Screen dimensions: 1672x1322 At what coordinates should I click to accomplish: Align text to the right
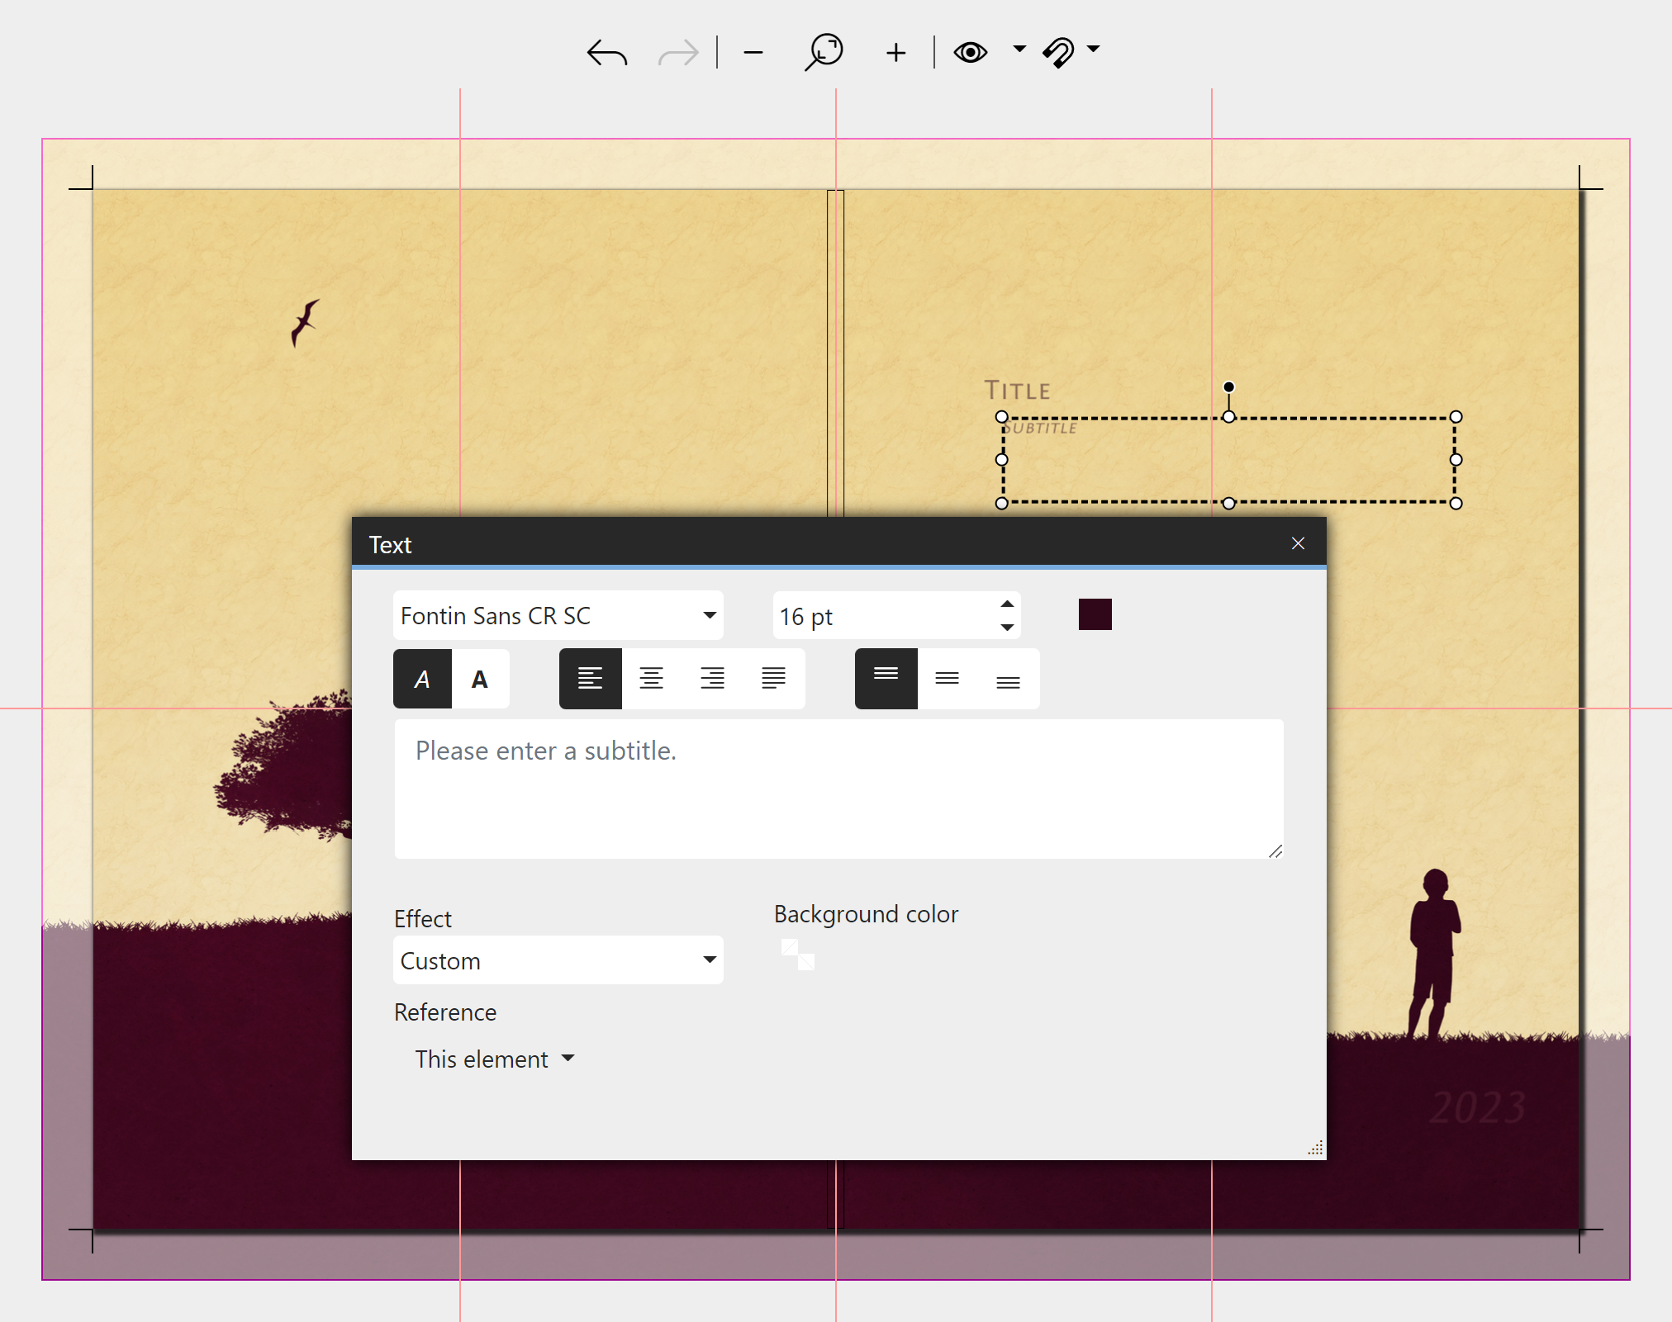tap(712, 679)
